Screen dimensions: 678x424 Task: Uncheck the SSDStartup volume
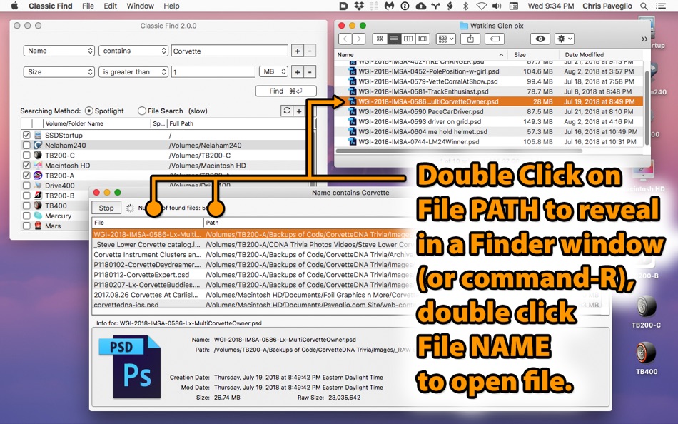coord(26,135)
